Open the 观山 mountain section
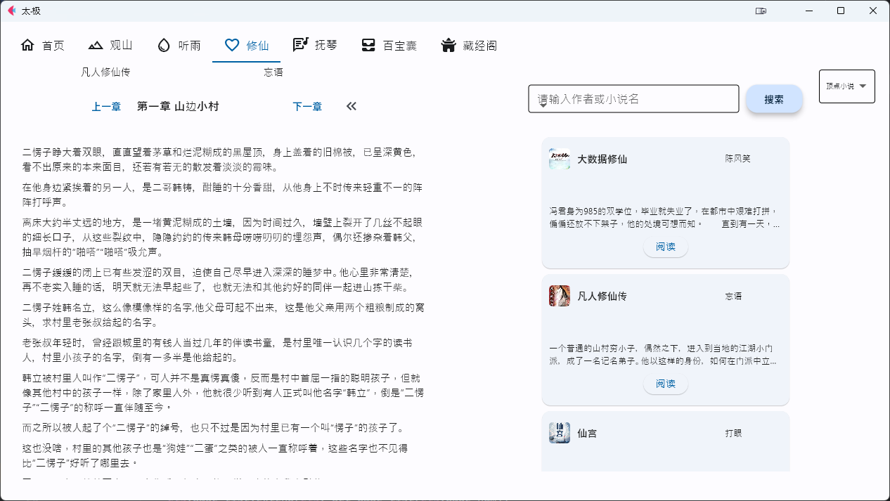 (110, 44)
